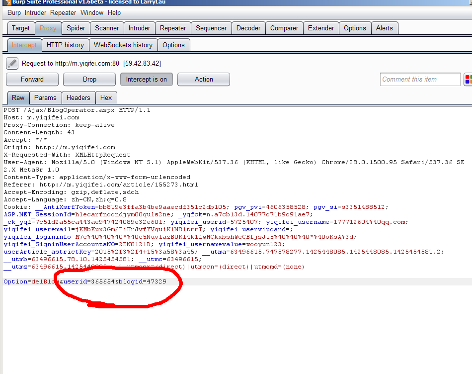The width and height of the screenshot is (472, 374).
Task: Switch to the Alerts tab
Action: 385,28
